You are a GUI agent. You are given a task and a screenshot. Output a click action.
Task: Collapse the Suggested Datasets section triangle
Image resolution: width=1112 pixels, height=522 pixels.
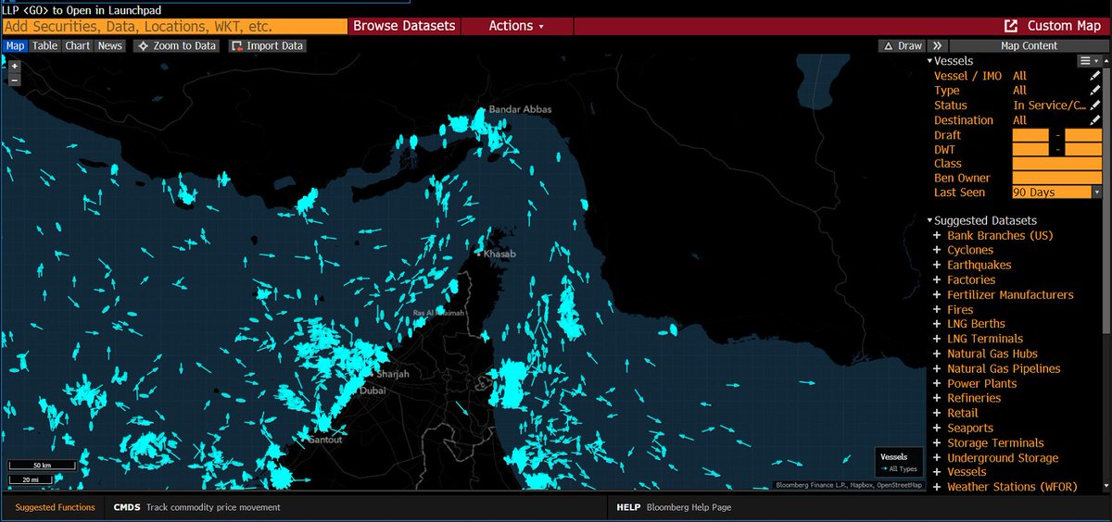pyautogui.click(x=929, y=220)
